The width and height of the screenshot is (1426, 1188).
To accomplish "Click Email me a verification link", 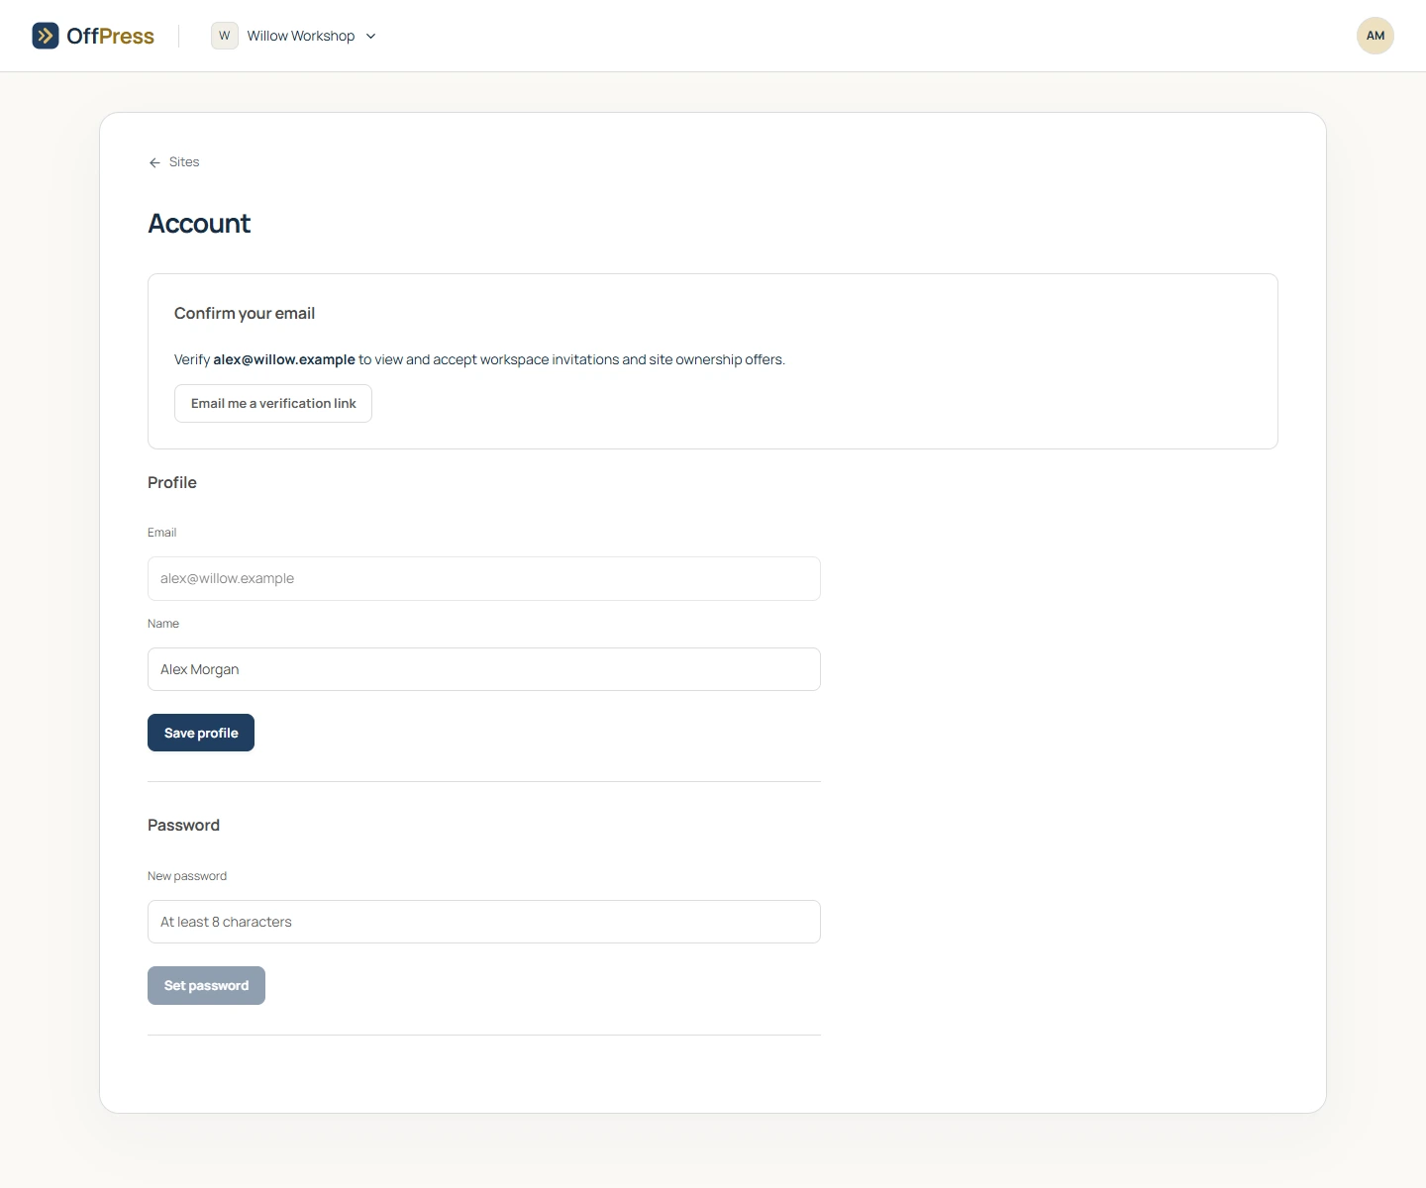I will click(x=273, y=404).
